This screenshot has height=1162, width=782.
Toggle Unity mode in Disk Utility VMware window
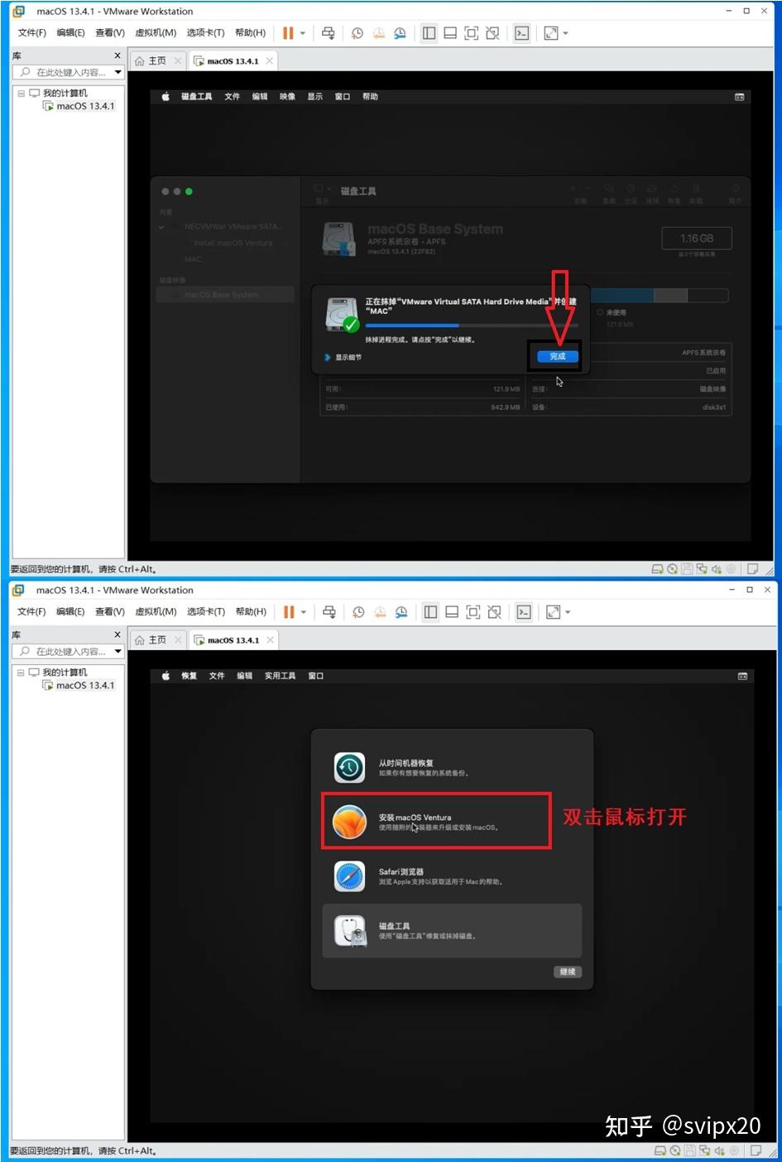click(x=492, y=33)
